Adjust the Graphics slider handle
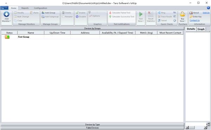The height and width of the screenshot is (130, 211). (x=89, y=12)
